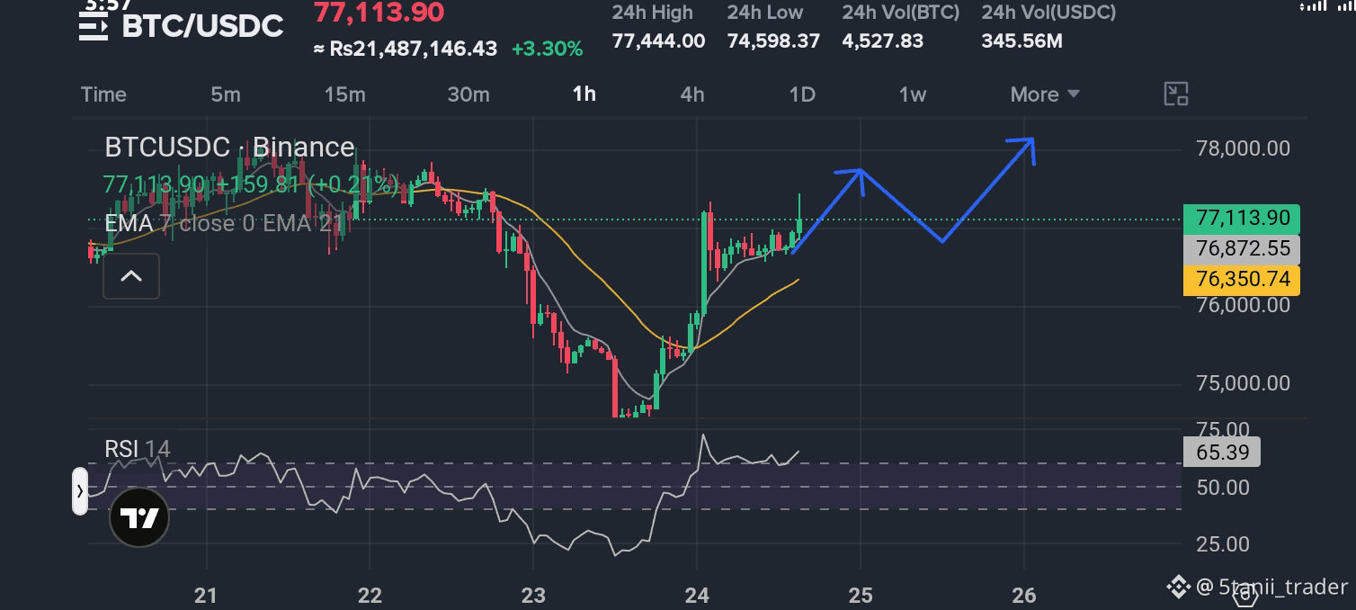The height and width of the screenshot is (610, 1356).
Task: Click date 21 on the time axis
Action: pyautogui.click(x=207, y=595)
